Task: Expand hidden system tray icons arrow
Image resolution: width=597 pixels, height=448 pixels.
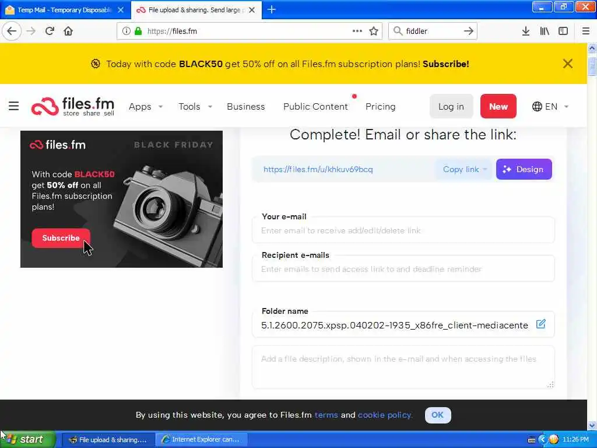Action: click(x=543, y=440)
